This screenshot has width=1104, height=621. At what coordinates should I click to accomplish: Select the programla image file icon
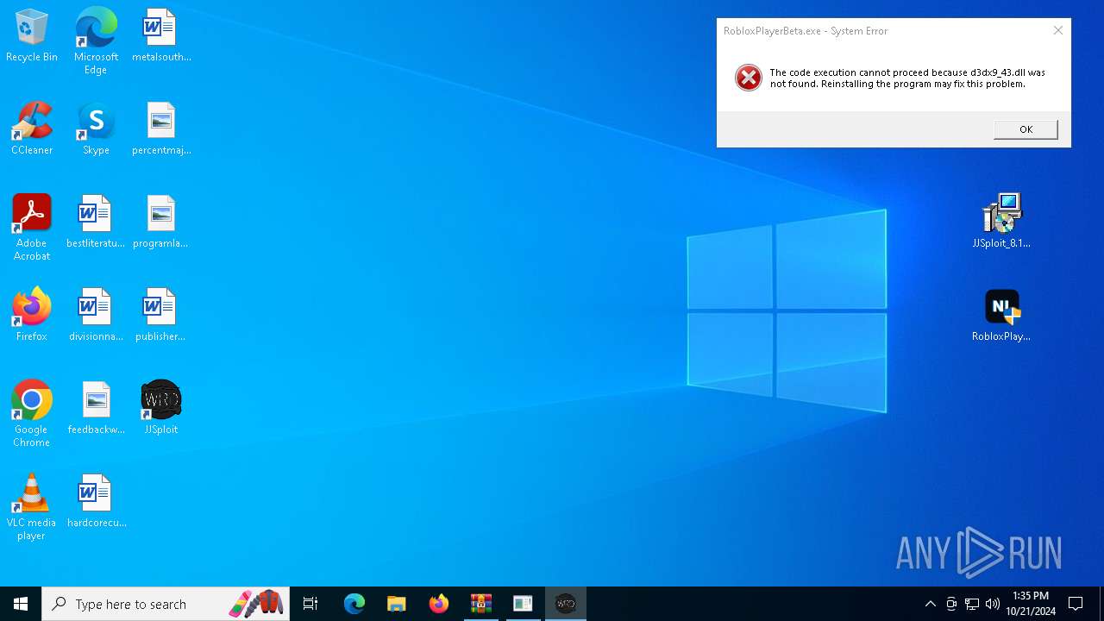pyautogui.click(x=161, y=223)
